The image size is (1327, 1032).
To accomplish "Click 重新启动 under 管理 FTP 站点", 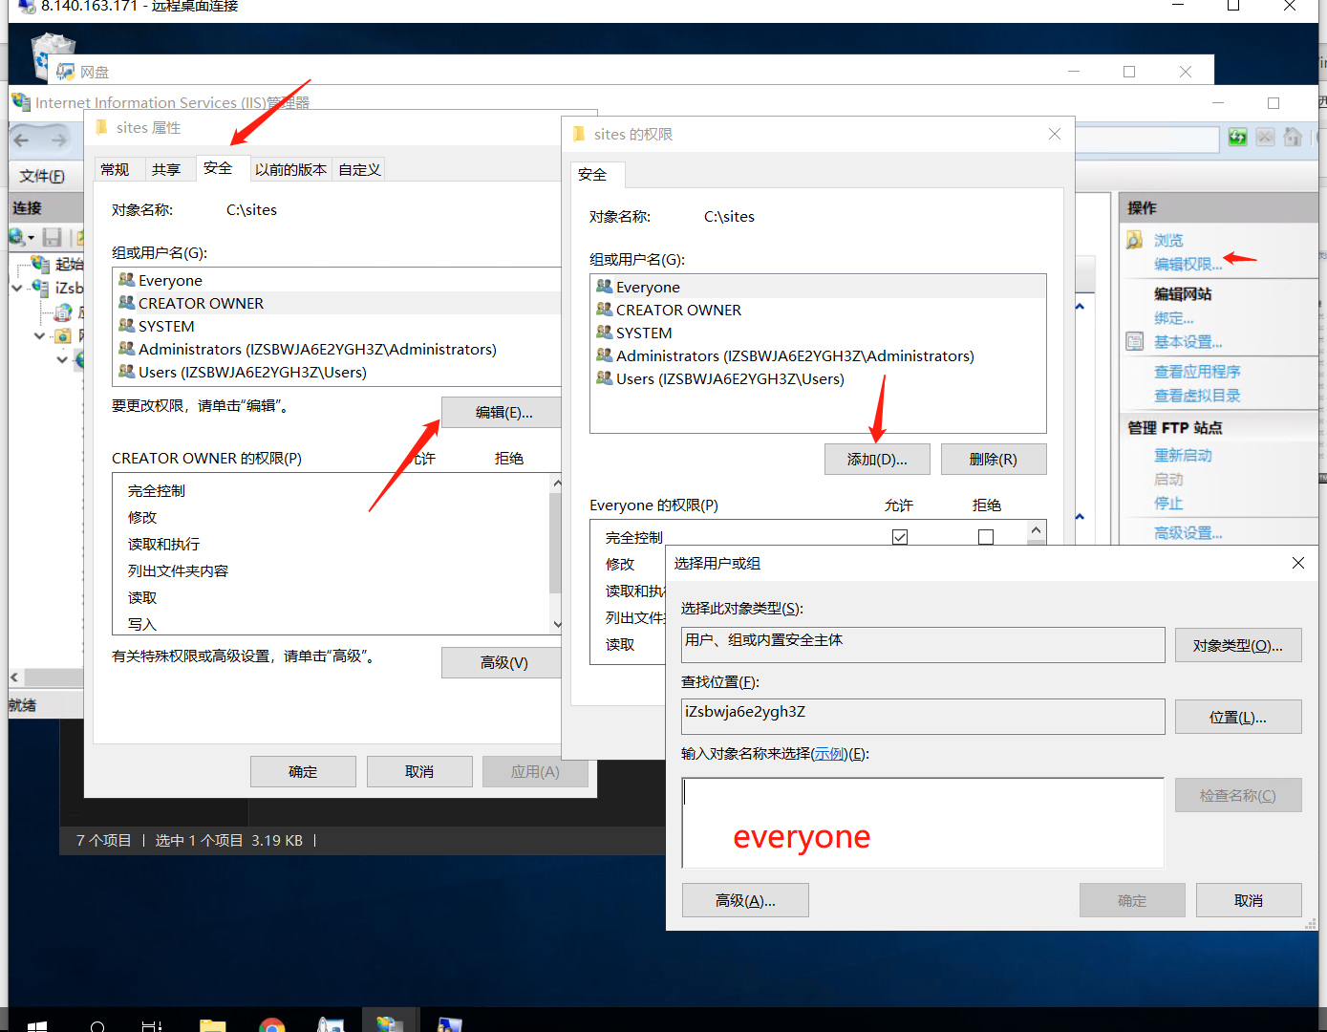I will point(1183,455).
